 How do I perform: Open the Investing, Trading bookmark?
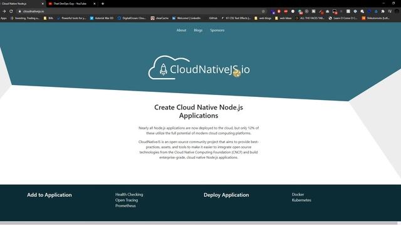coord(25,18)
